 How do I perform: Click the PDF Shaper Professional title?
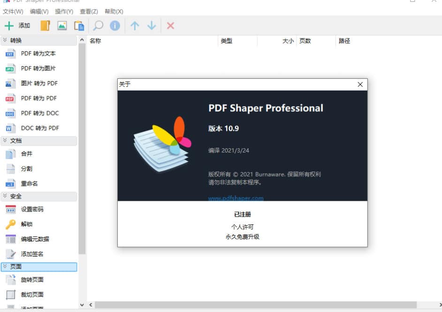pos(266,108)
